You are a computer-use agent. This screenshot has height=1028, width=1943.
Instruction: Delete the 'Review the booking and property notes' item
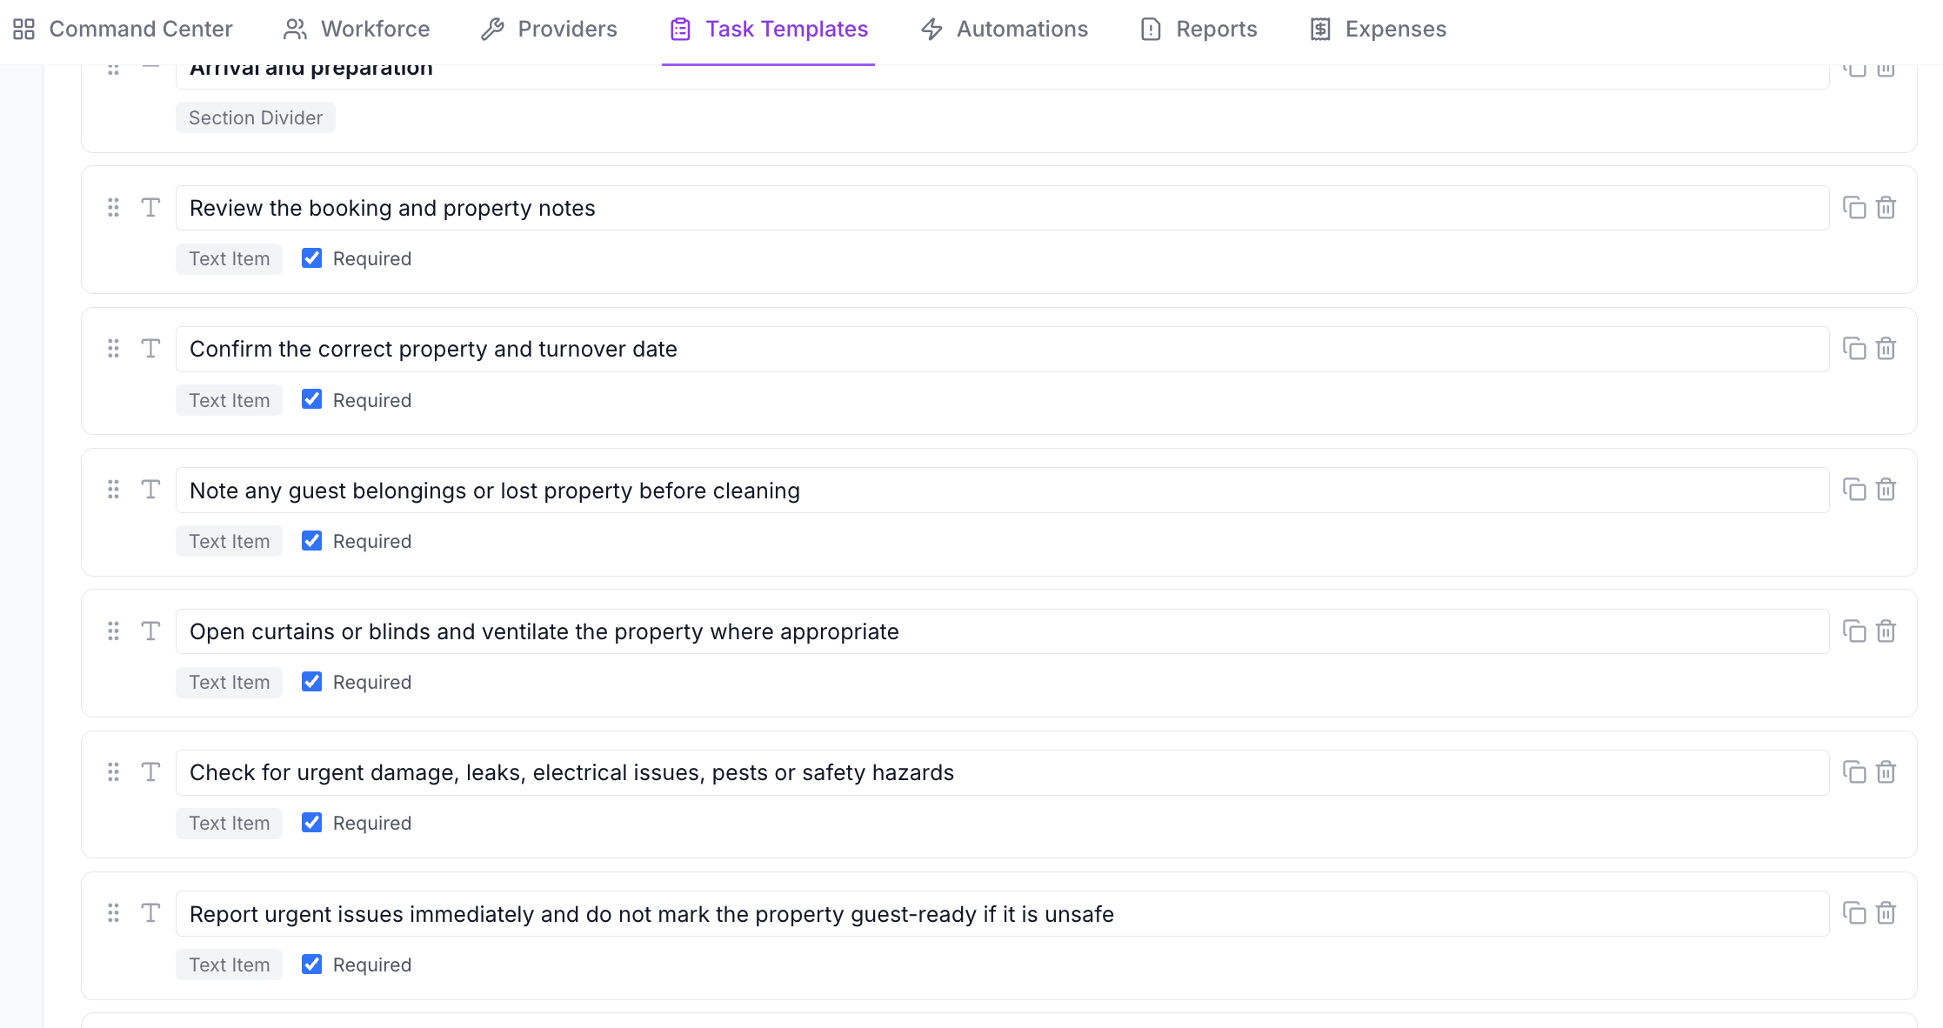[1886, 208]
